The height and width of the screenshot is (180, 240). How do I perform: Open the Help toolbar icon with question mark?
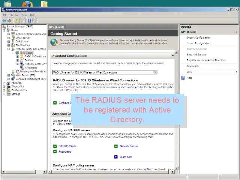[29, 21]
